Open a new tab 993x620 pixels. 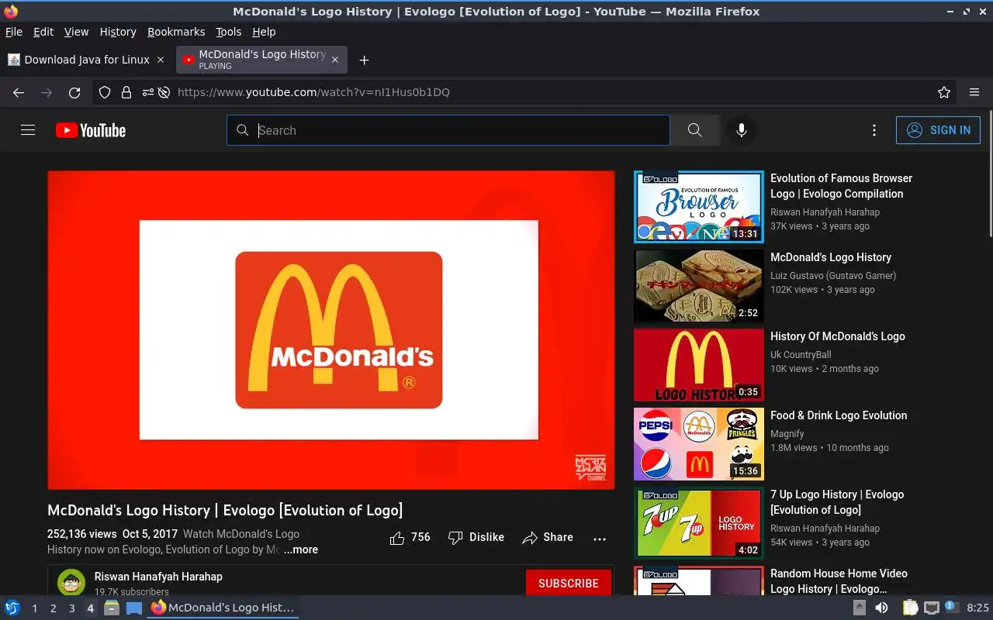364,60
